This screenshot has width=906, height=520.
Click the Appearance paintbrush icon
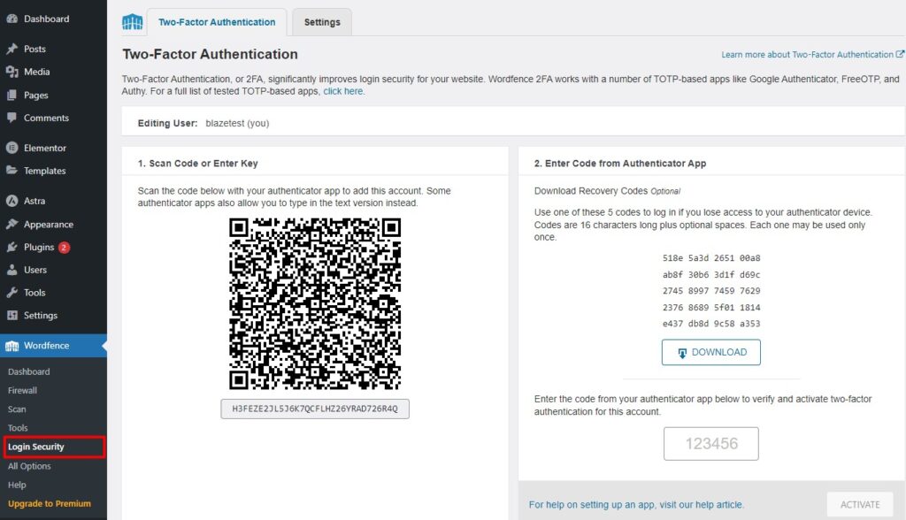[12, 224]
